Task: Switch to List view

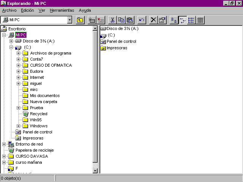Action: pos(191,20)
